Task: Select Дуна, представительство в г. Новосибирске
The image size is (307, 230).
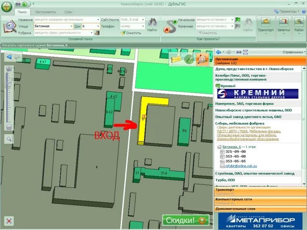Action: [254, 69]
